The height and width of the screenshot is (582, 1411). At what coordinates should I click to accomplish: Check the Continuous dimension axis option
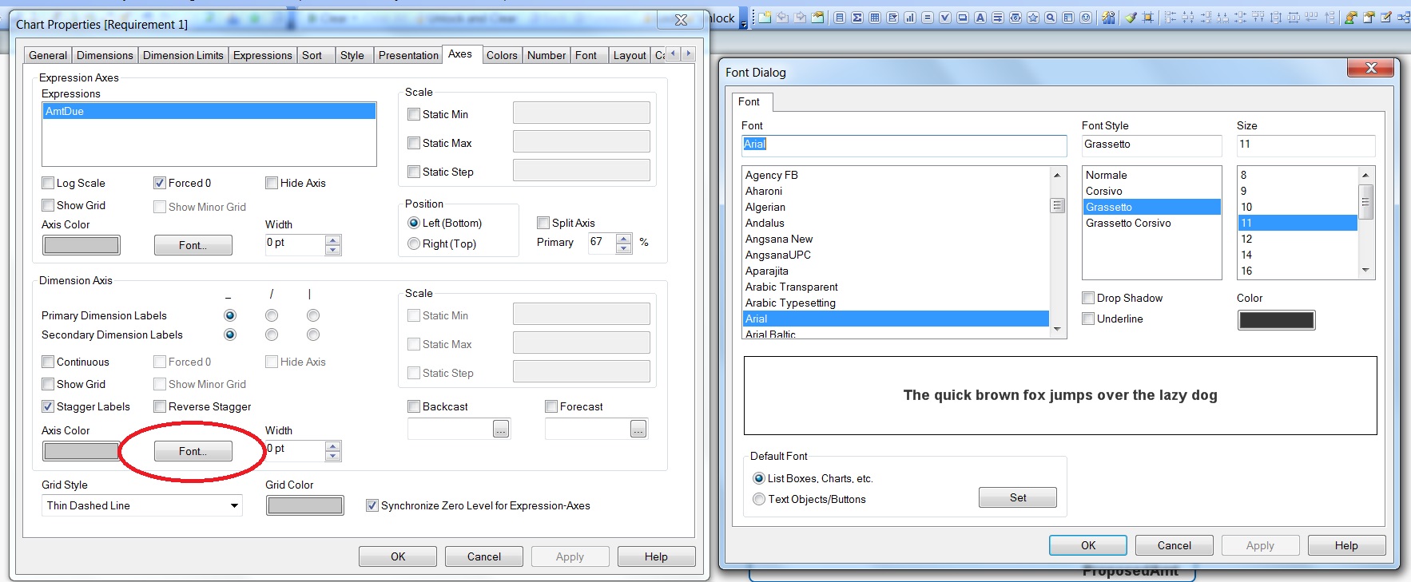coord(48,362)
